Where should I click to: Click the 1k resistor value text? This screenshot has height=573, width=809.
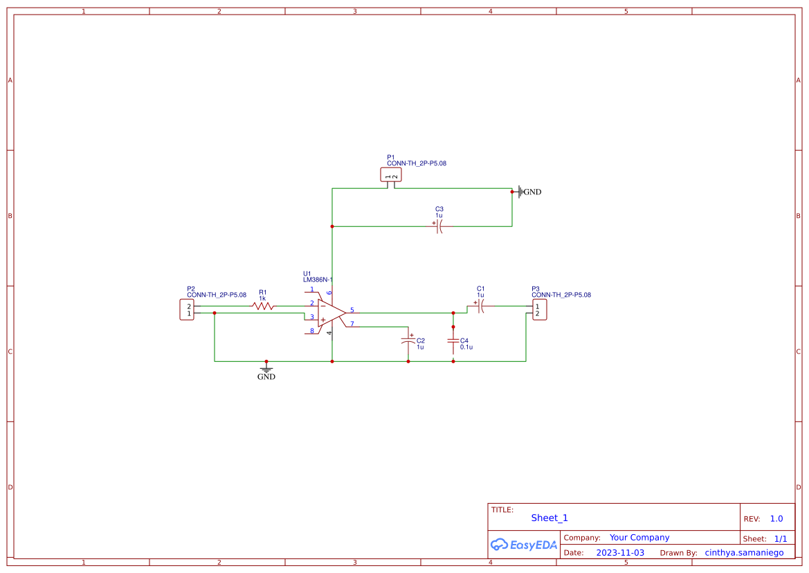coord(262,299)
